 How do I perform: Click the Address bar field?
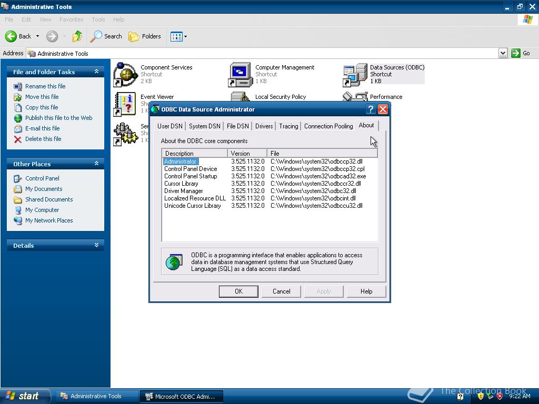(262, 53)
